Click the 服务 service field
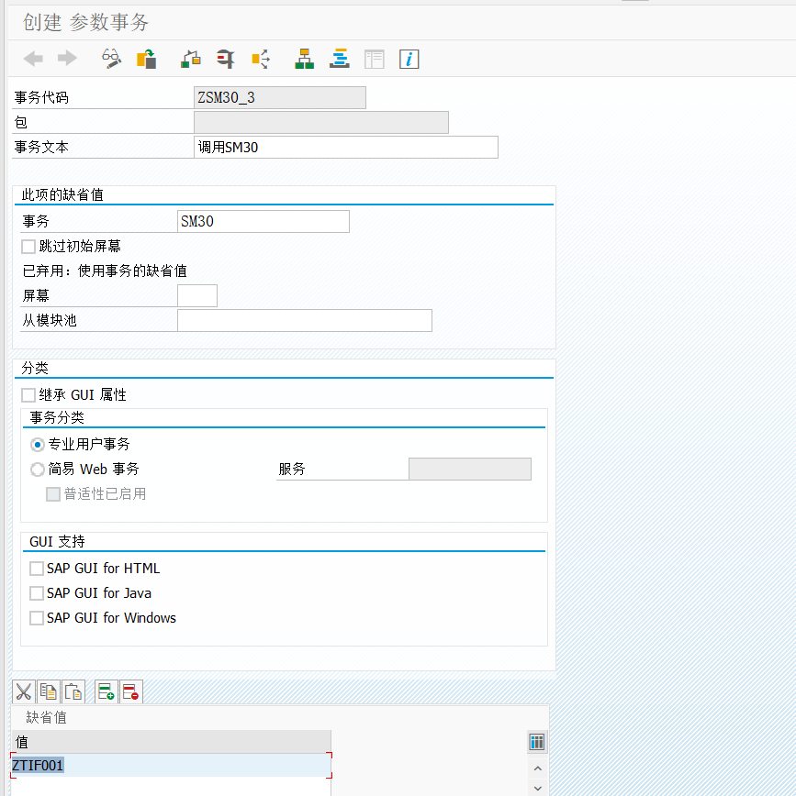 click(x=470, y=470)
